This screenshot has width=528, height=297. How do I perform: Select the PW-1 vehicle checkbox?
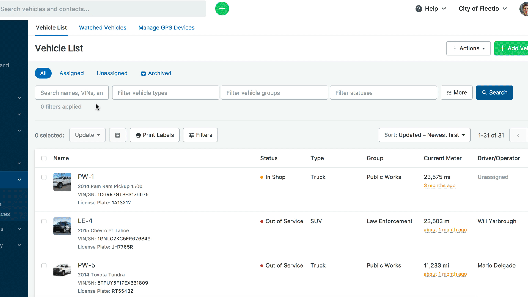[44, 177]
